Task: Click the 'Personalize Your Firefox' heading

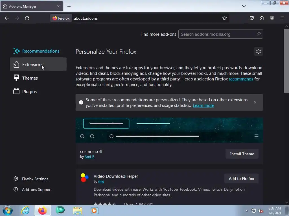Action: (106, 52)
